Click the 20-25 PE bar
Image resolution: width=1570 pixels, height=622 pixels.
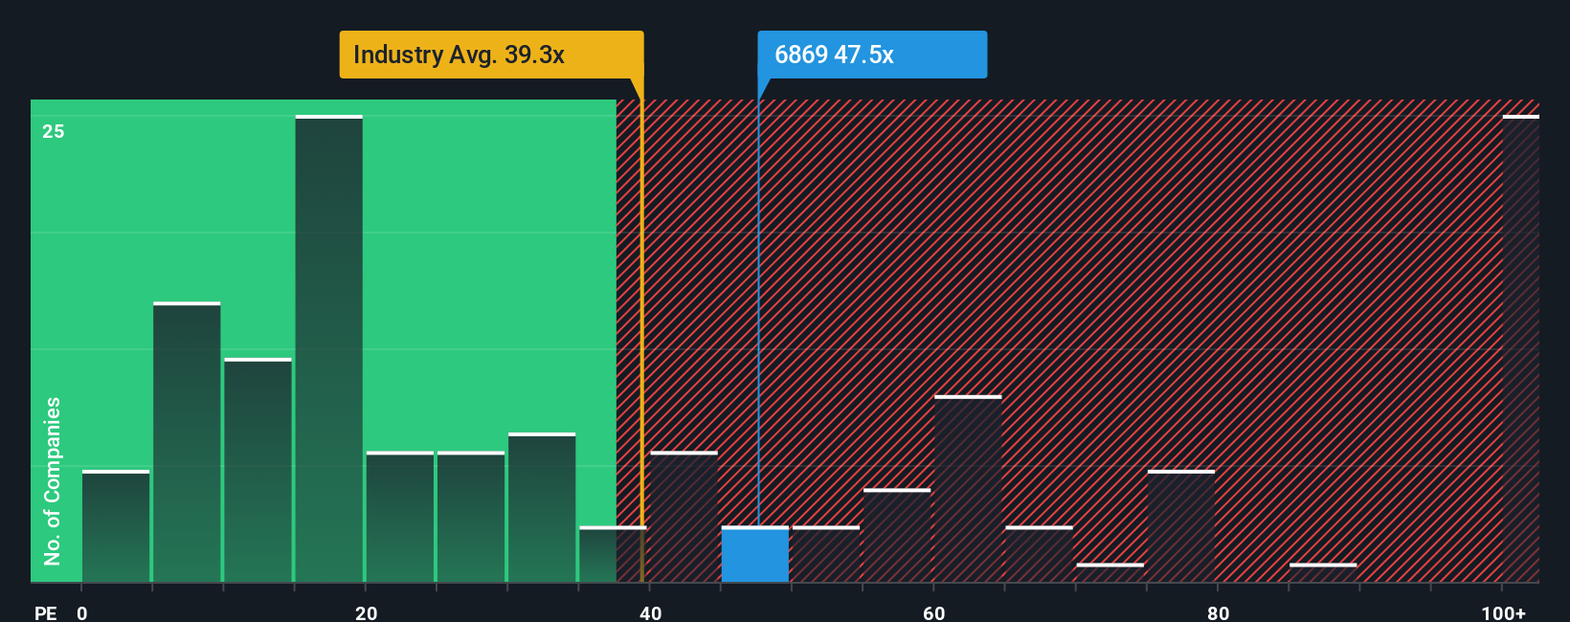click(400, 517)
